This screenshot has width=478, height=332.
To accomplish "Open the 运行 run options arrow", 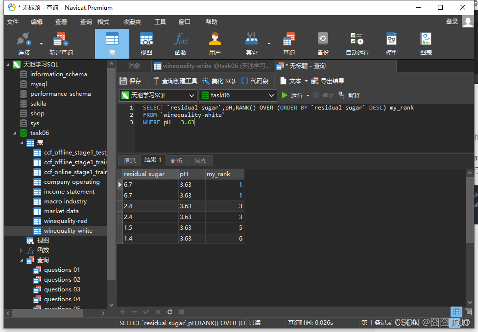I will 308,95.
